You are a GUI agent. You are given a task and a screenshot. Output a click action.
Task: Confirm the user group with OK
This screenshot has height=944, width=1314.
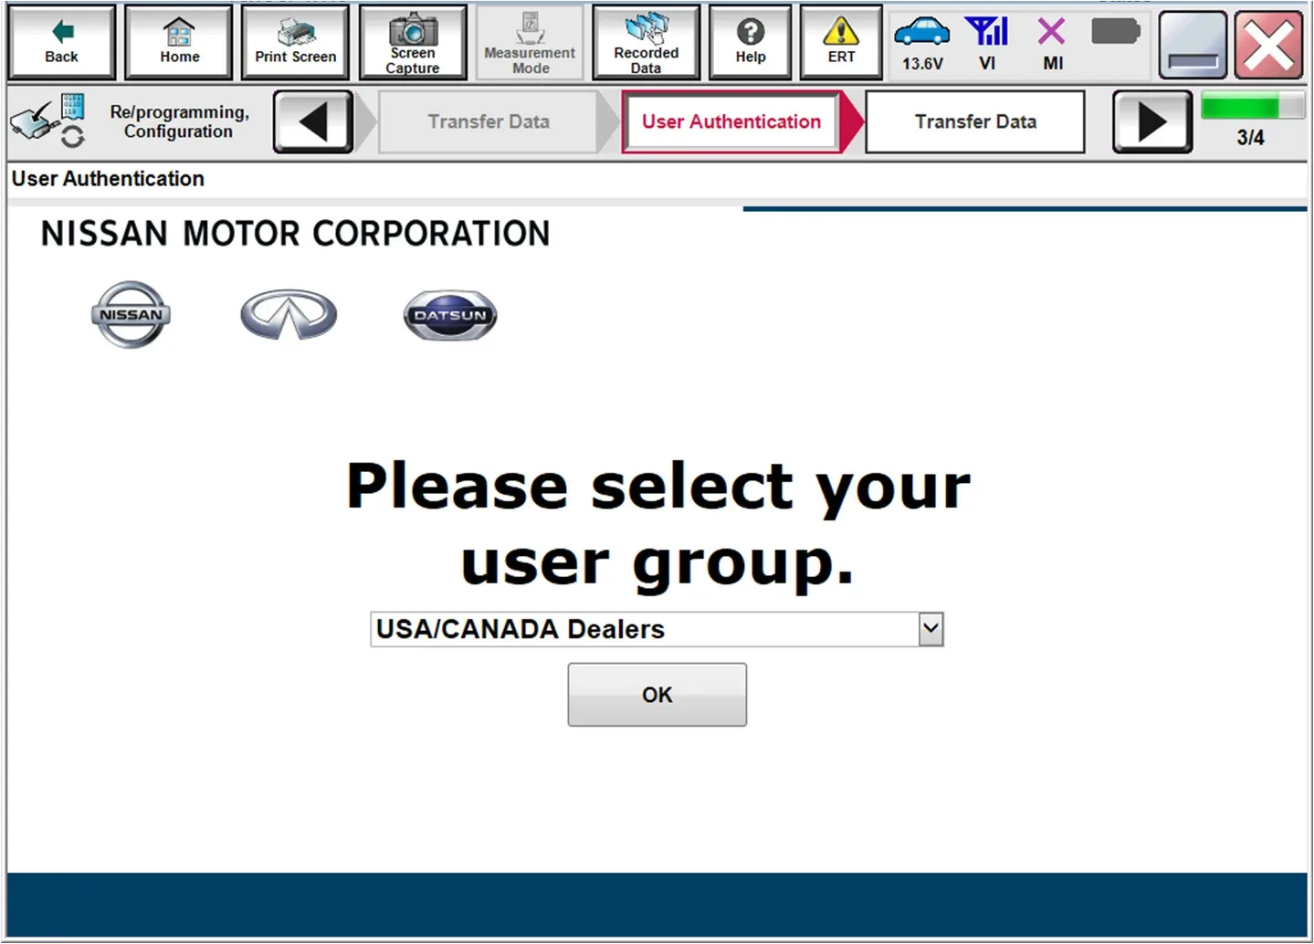coord(657,695)
